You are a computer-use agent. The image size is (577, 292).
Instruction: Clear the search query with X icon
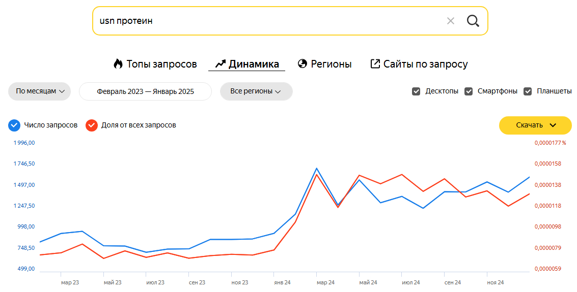pos(451,21)
